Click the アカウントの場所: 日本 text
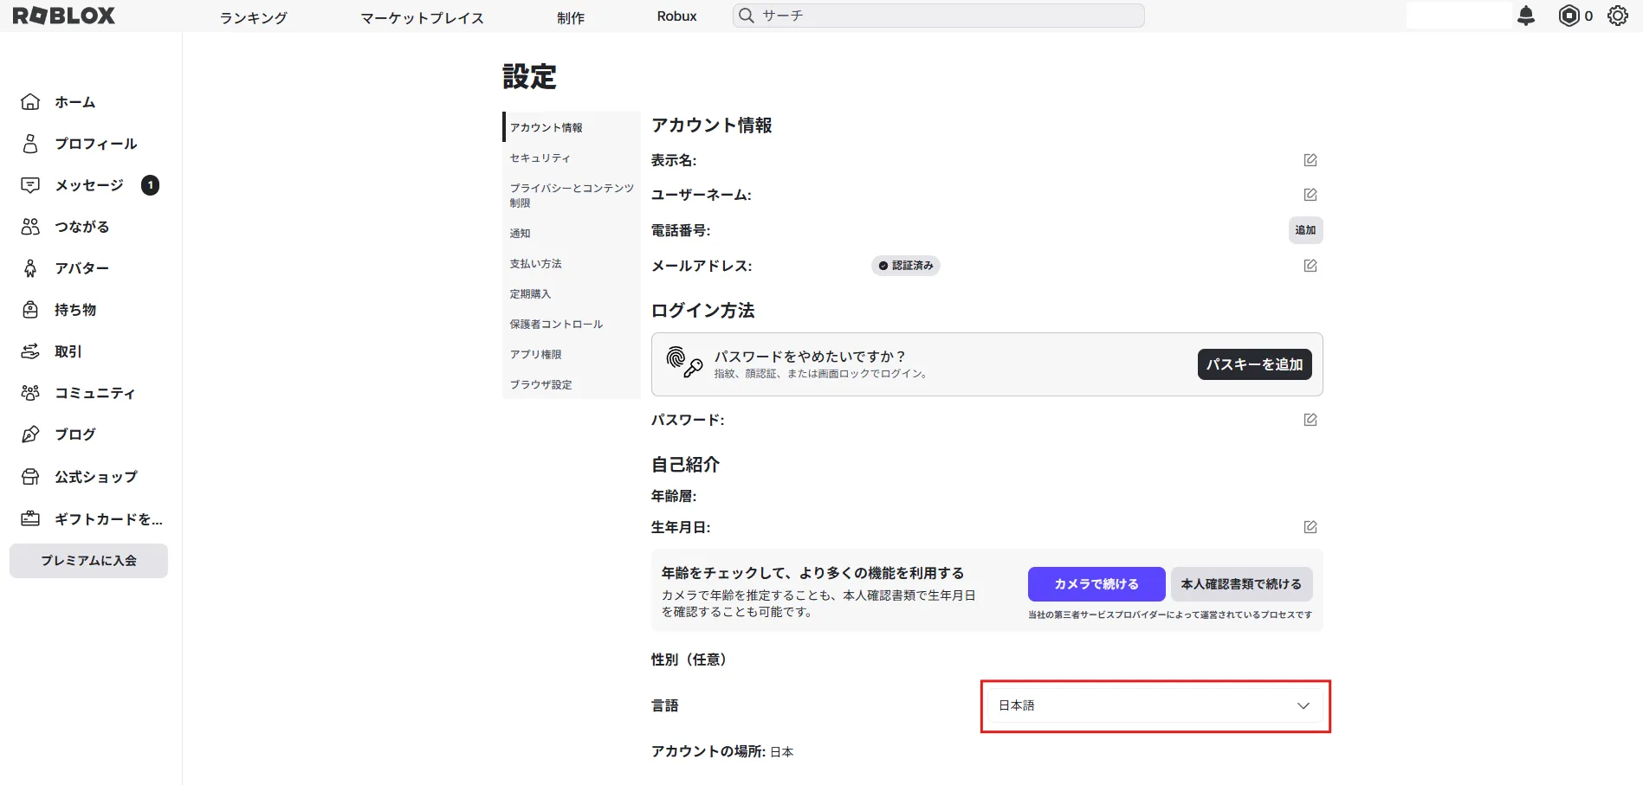 click(722, 751)
